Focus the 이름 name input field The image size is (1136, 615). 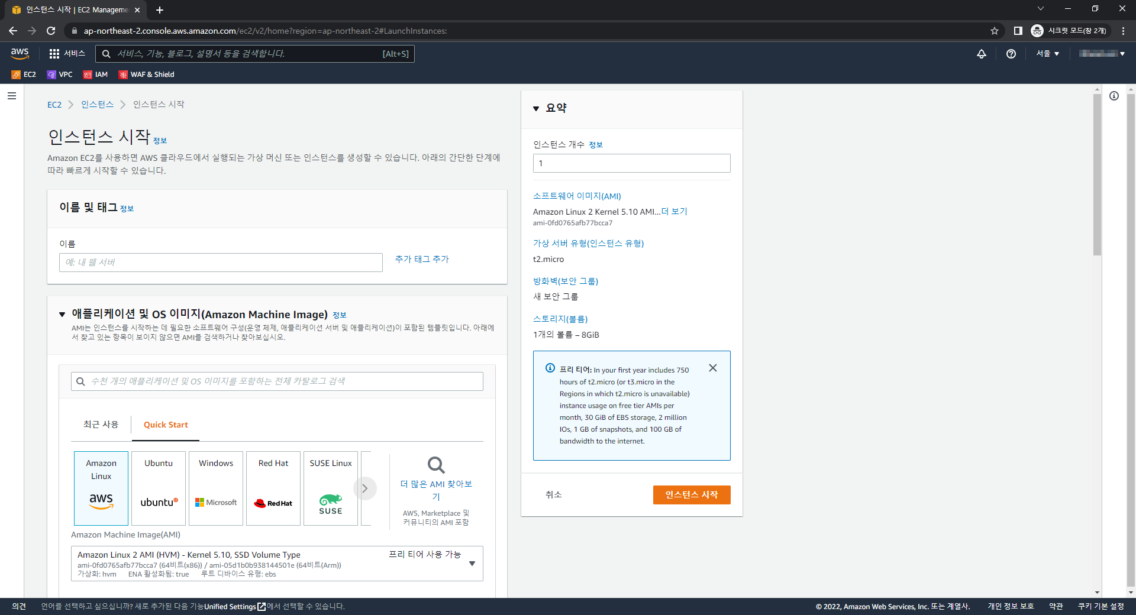point(221,263)
